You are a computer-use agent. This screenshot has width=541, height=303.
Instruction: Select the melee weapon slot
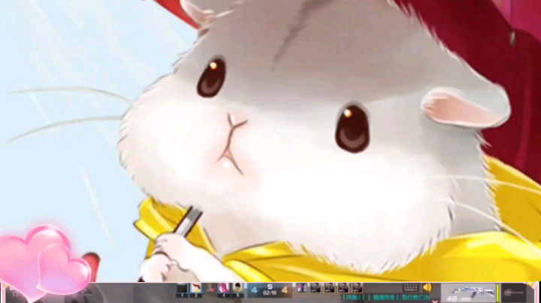pos(514,292)
